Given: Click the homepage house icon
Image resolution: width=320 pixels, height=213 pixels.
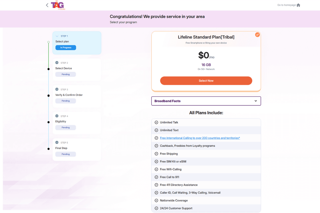Looking at the screenshot, I should click(x=298, y=5).
